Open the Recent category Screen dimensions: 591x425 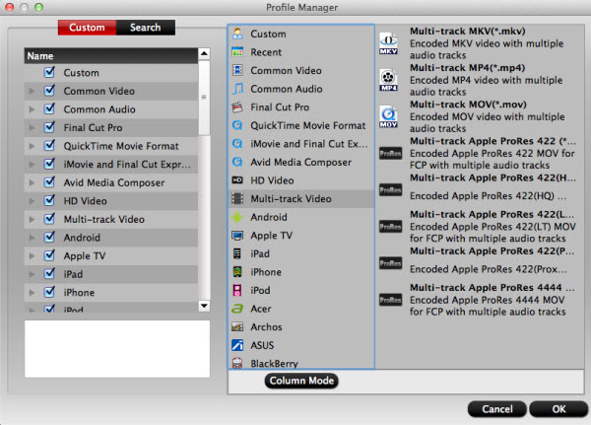[301, 52]
